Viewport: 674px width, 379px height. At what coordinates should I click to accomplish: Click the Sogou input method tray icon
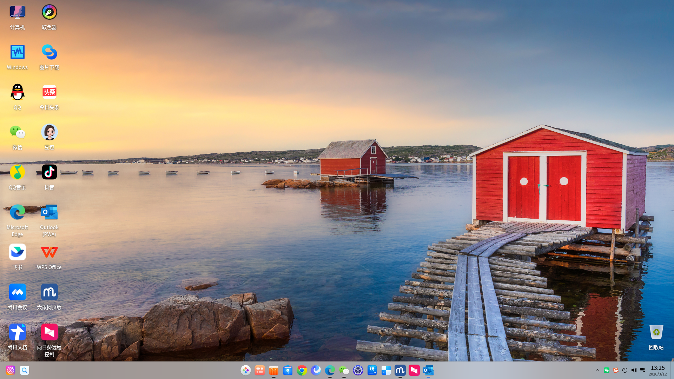tap(616, 370)
